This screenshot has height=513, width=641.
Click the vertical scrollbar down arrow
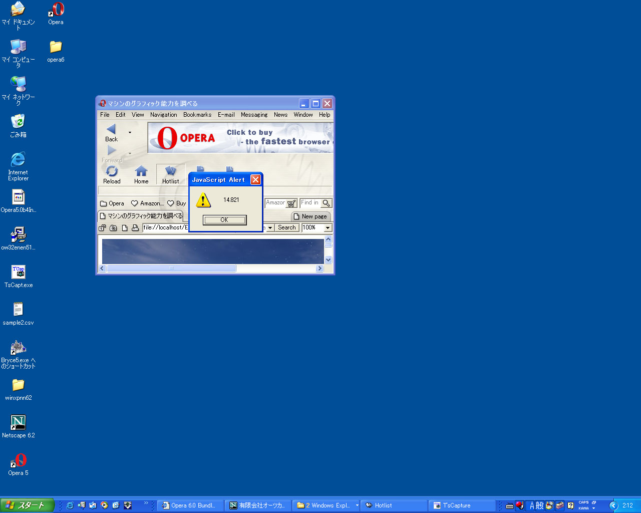[329, 260]
